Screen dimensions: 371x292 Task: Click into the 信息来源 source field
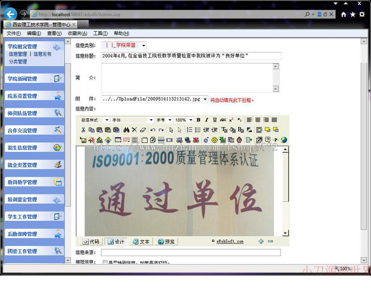(x=191, y=252)
